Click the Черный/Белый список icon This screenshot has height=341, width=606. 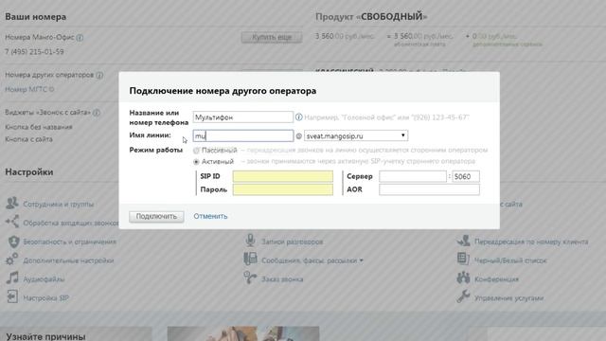463,259
